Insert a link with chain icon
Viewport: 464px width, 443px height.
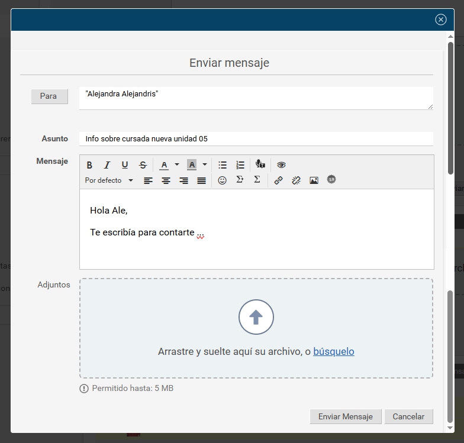(x=278, y=180)
